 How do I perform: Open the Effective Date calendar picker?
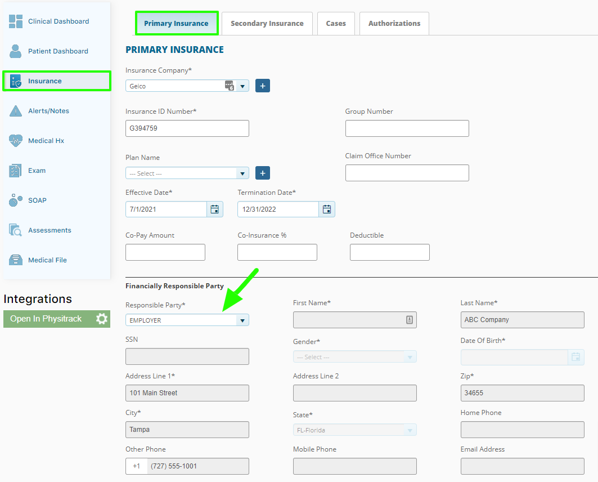pyautogui.click(x=215, y=209)
